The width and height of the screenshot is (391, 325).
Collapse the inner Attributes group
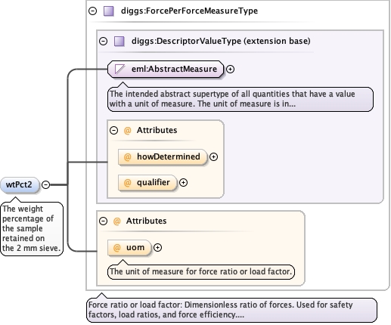(113, 130)
